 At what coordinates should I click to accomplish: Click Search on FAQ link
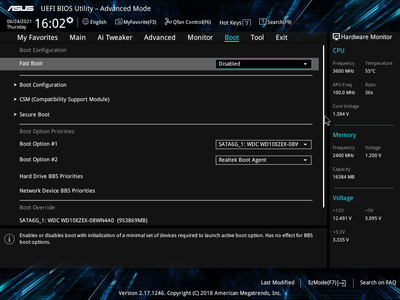tap(378, 282)
